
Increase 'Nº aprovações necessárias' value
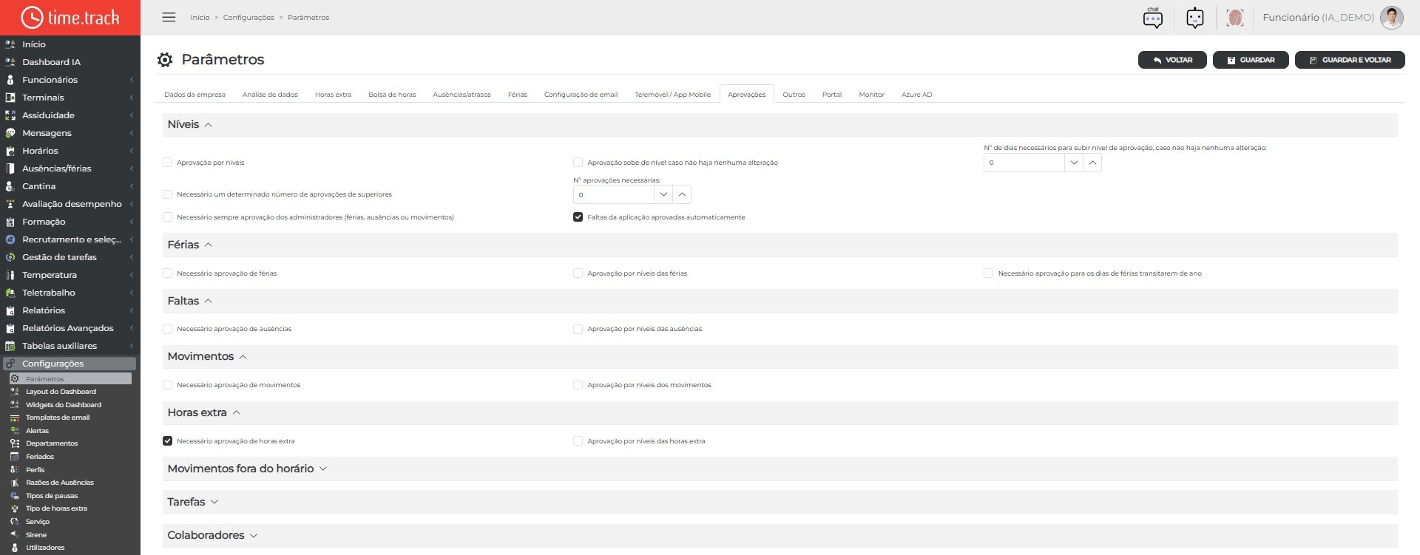[682, 194]
